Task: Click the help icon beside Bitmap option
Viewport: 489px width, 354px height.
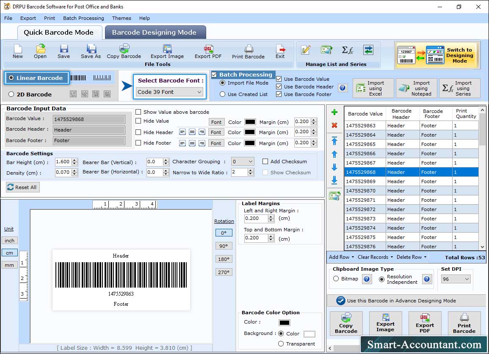Action: pos(367,279)
